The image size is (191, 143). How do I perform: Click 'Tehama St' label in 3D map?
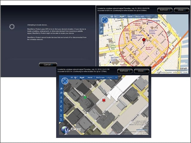135,118
